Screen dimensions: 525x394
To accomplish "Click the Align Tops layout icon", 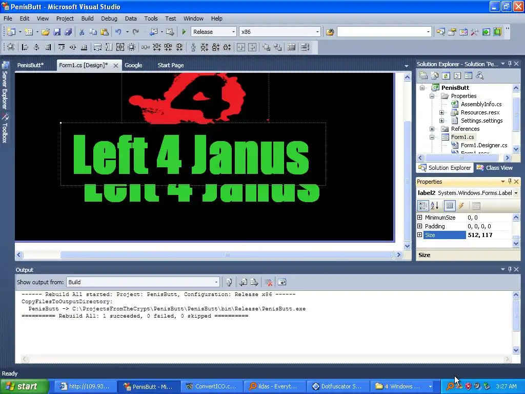I will click(62, 47).
